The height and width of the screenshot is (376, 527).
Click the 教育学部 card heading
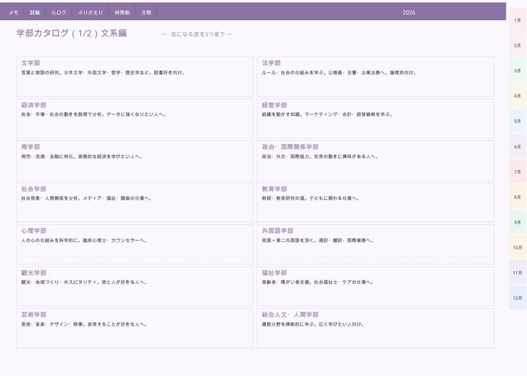coord(274,189)
